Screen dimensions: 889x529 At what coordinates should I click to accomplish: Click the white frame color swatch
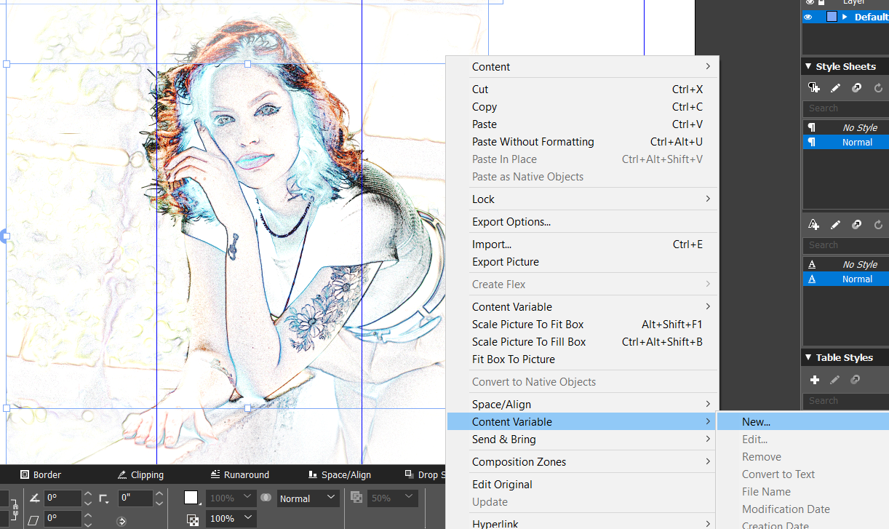tap(190, 498)
